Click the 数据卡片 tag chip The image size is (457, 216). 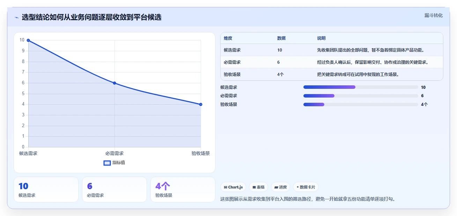[x=305, y=187]
